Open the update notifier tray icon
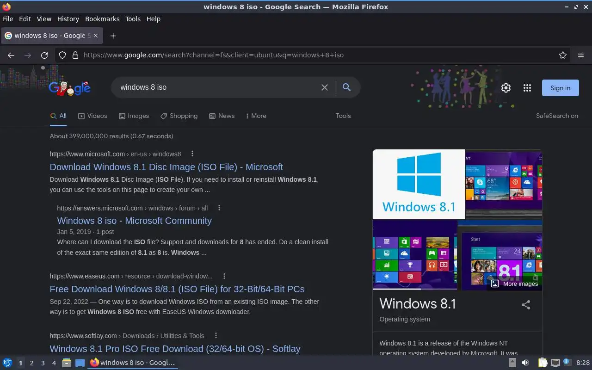The image size is (592, 370). click(567, 363)
